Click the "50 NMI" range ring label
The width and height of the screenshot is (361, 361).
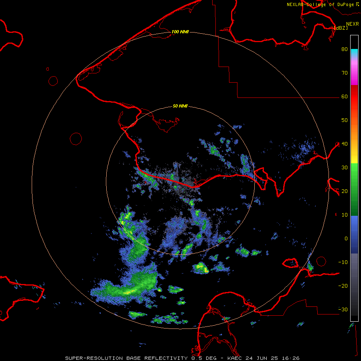coord(180,106)
